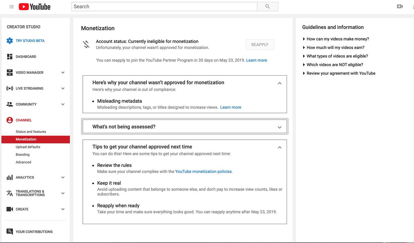Collapse the 'Tips to get your channel approved' panel
This screenshot has width=414, height=243.
tap(279, 147)
